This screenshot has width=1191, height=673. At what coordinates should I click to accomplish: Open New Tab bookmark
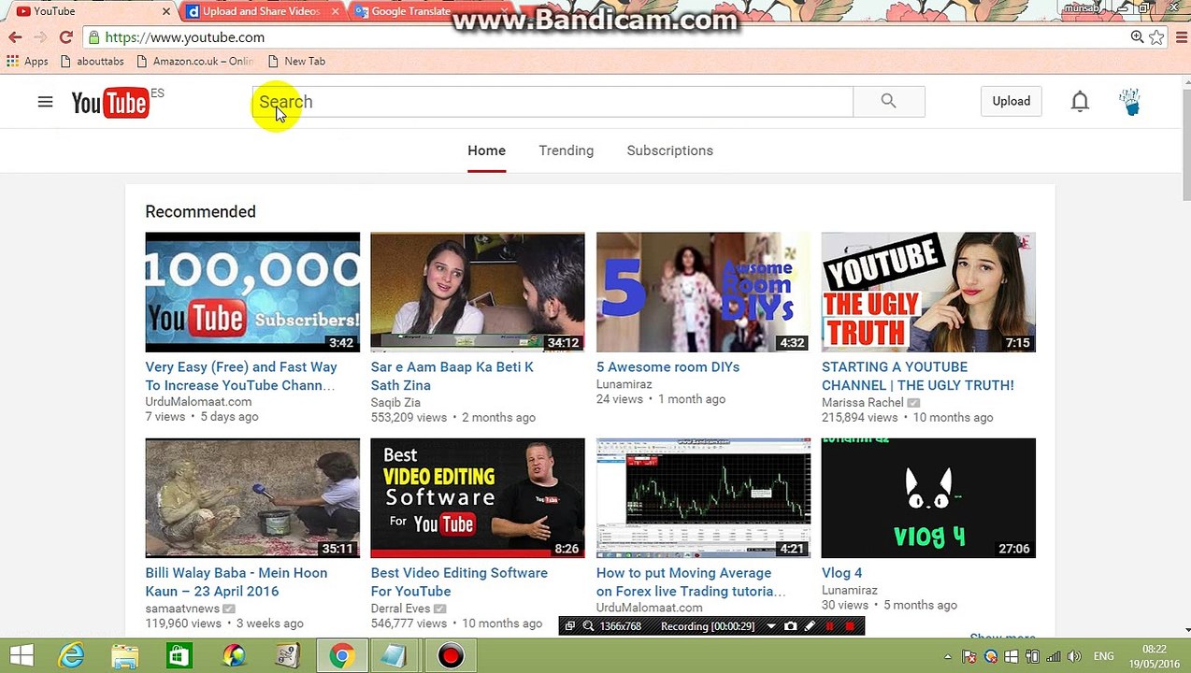[296, 61]
